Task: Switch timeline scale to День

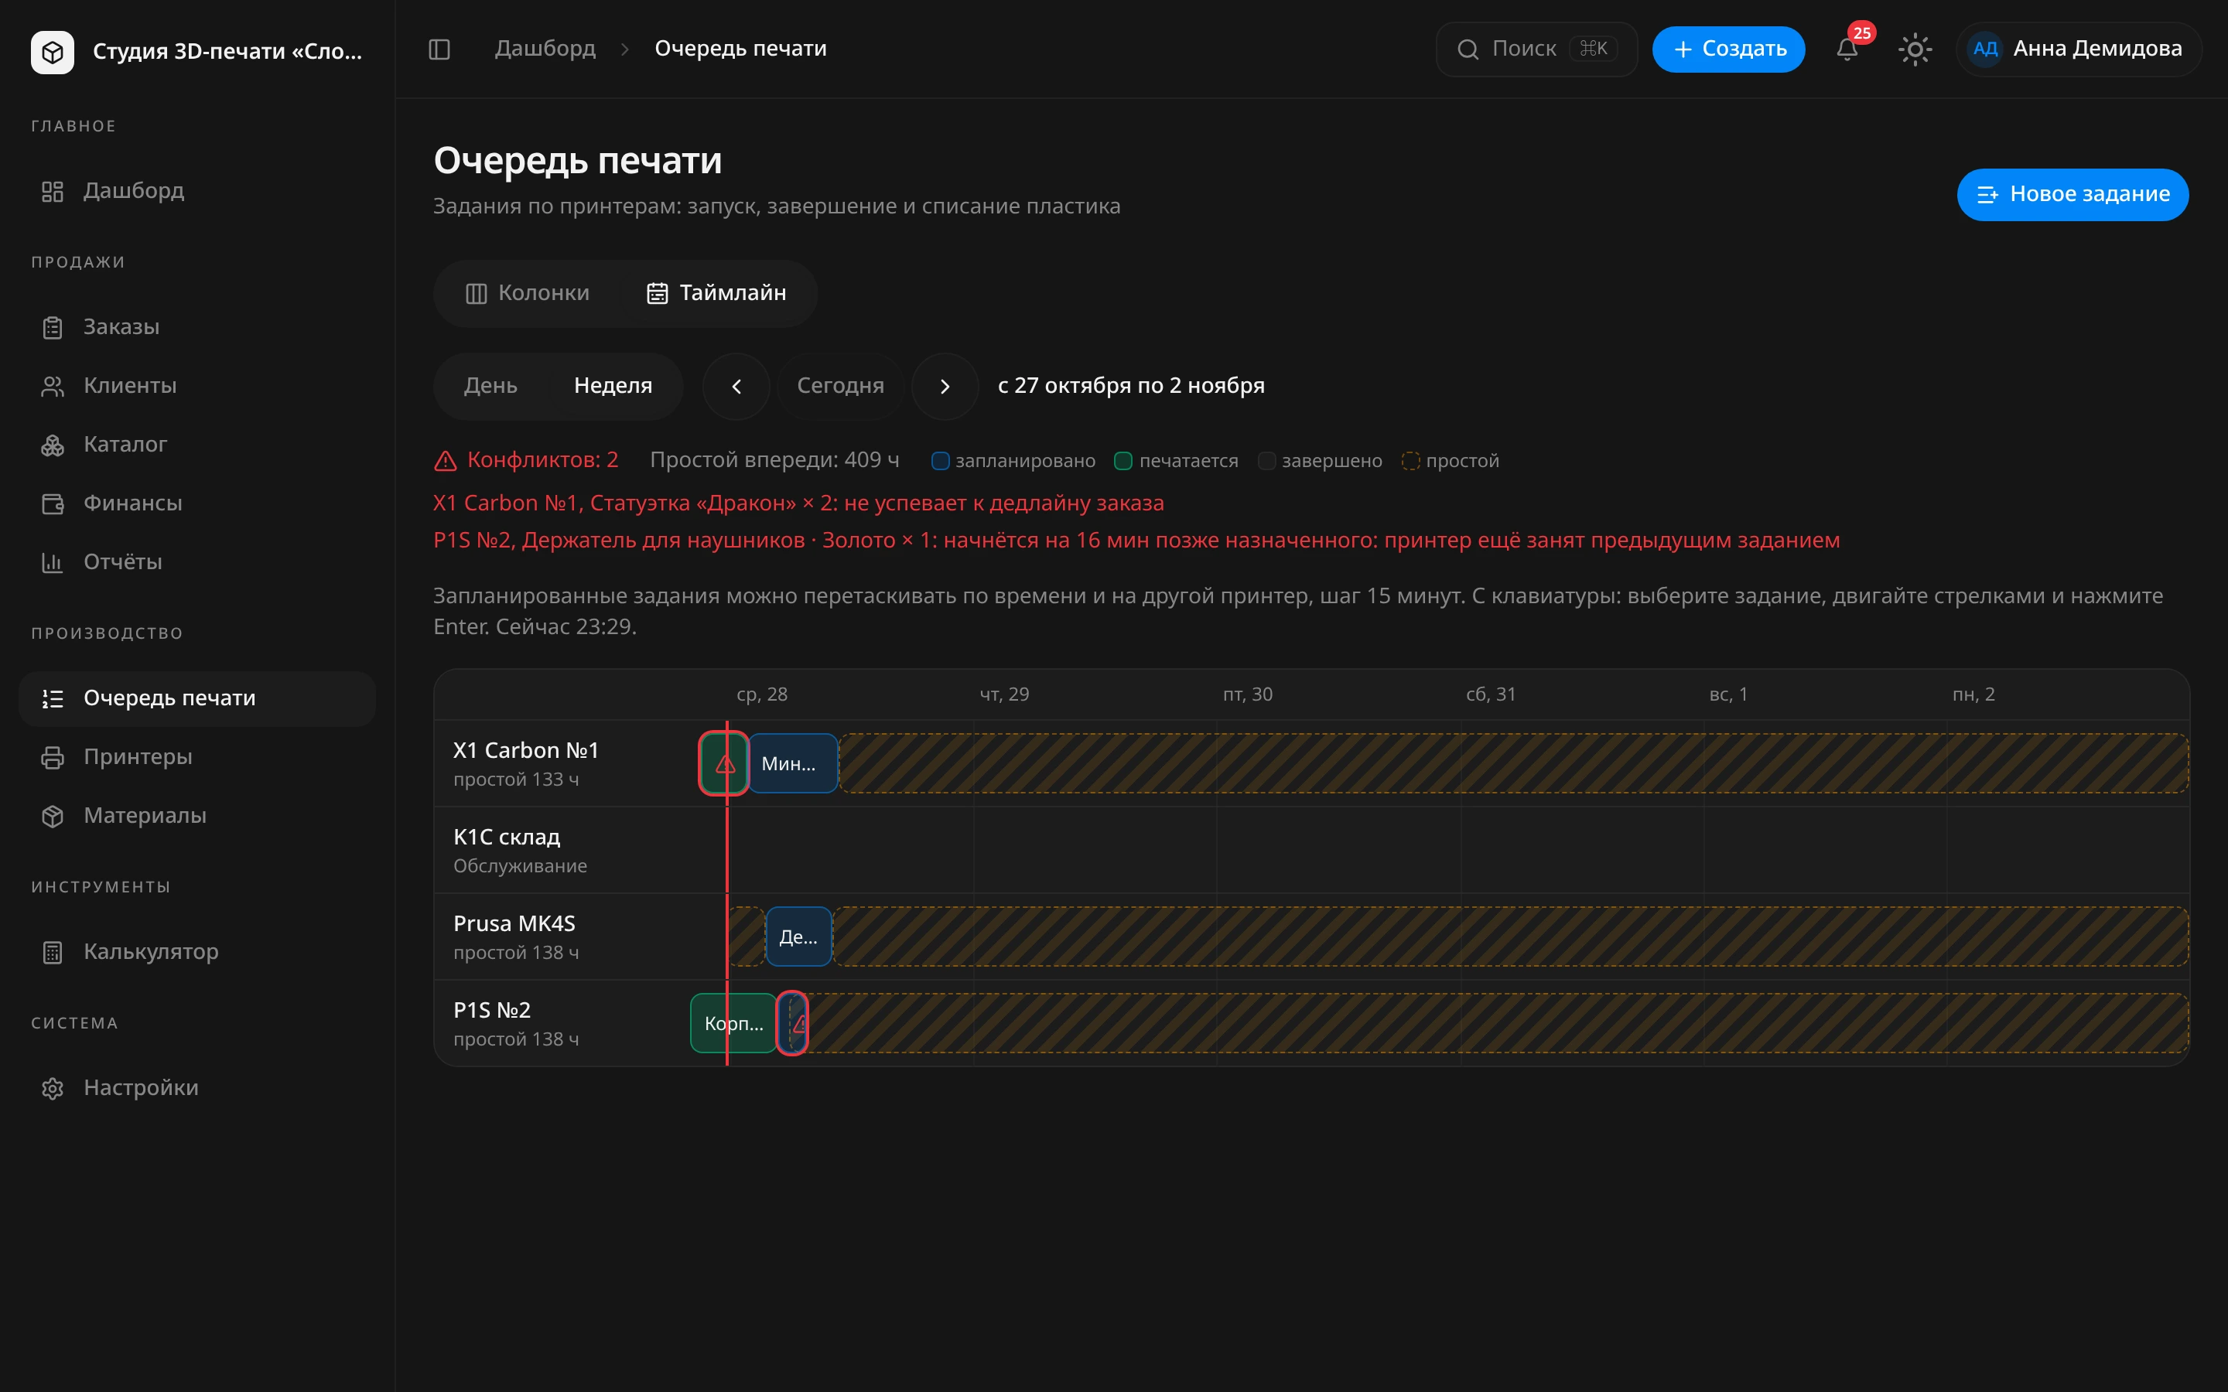Action: [490, 386]
